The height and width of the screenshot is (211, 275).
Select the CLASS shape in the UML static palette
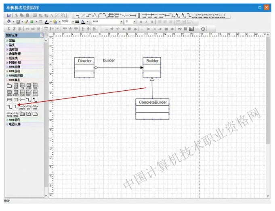[16, 85]
